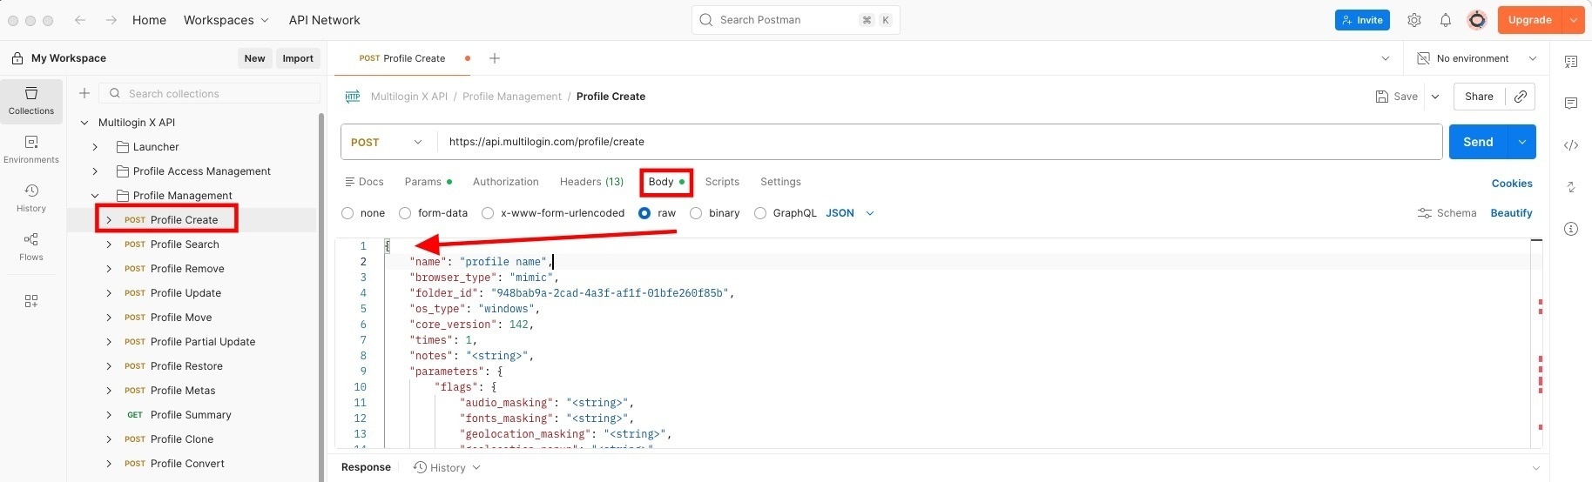Open the JSON body format dropdown
The width and height of the screenshot is (1592, 482).
(849, 213)
